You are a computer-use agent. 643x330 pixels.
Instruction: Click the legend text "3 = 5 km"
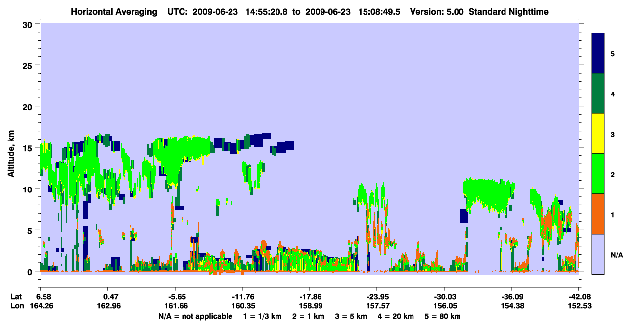coord(351,316)
